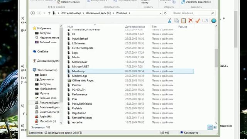
Task: Click the search magnifier icon
Action: [212, 13]
